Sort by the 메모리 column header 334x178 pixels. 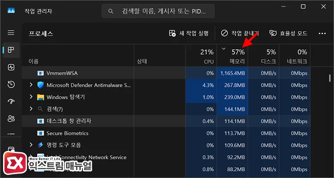[x=232, y=56]
